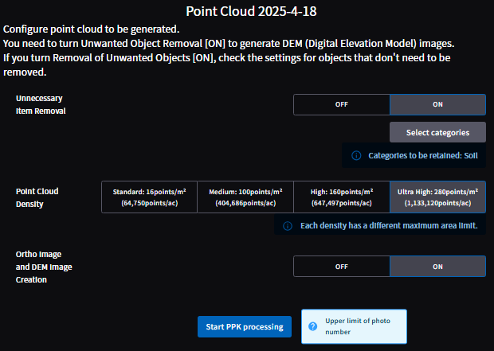Open the Select categories button
Screen dimensions: 494x351
437,133
